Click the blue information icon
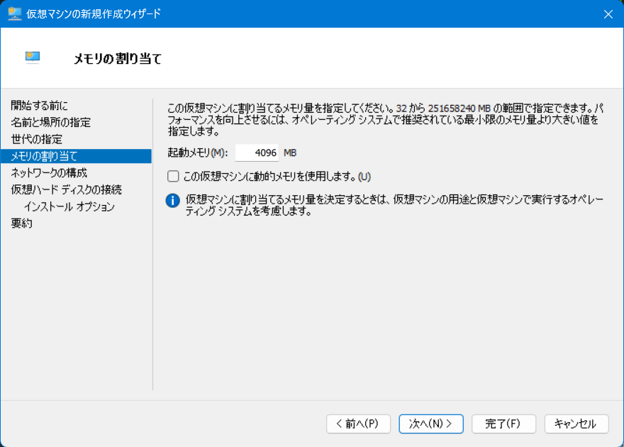Screen dimensions: 624x447 172,201
